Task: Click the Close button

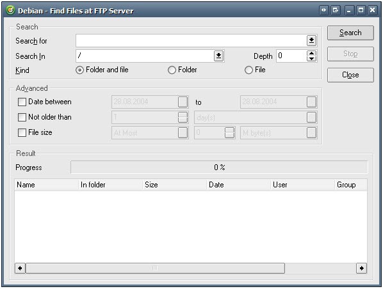Action: pos(350,75)
